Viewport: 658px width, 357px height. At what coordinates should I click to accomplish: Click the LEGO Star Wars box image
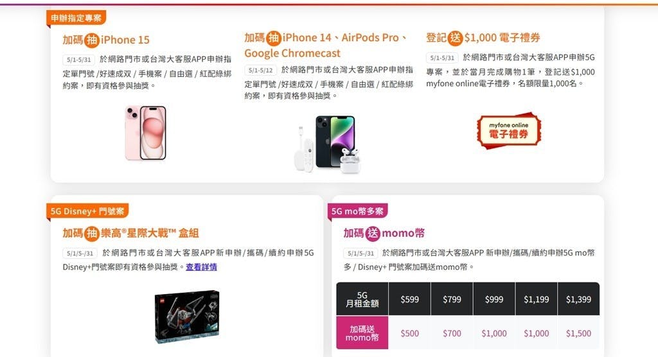[x=187, y=317]
